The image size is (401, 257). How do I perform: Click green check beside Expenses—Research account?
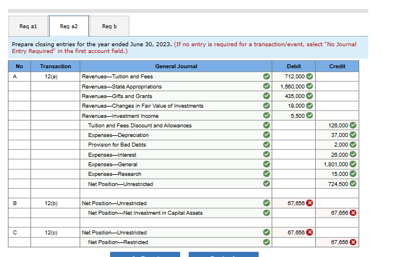[x=267, y=174]
